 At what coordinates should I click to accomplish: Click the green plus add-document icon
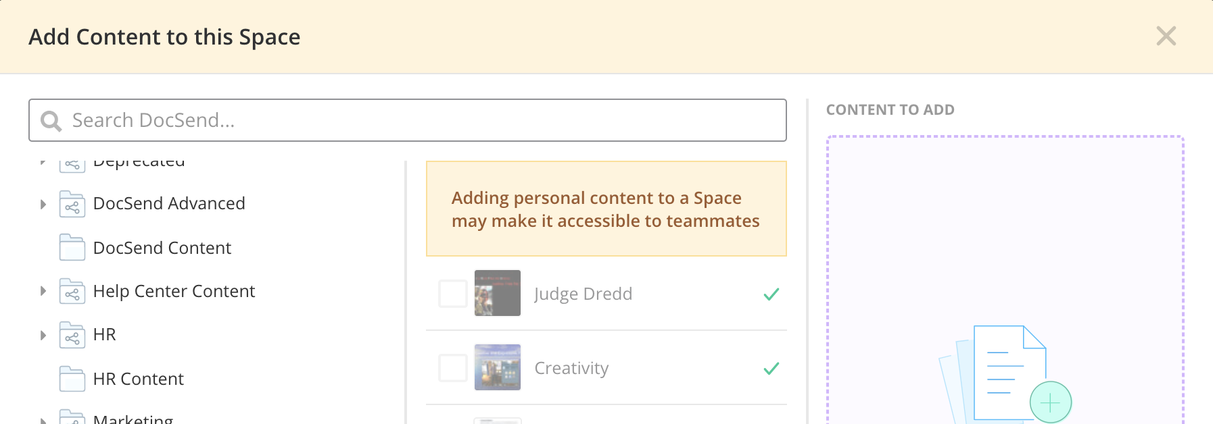coord(1050,403)
